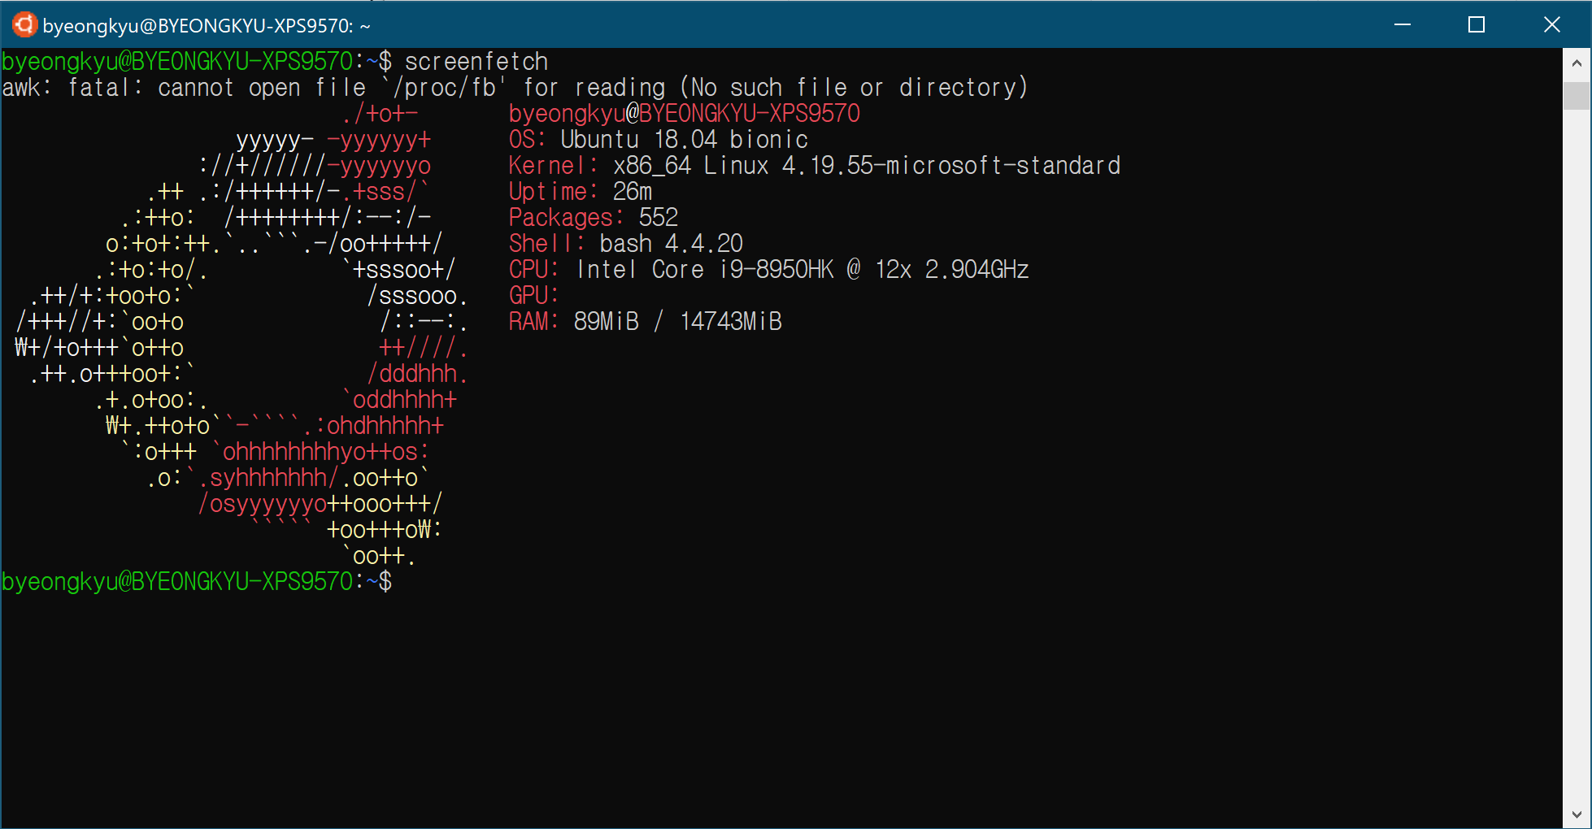Viewport: 1592px width, 829px height.
Task: Click the OS: Ubuntu 18.04 bionic line
Action: pyautogui.click(x=658, y=140)
